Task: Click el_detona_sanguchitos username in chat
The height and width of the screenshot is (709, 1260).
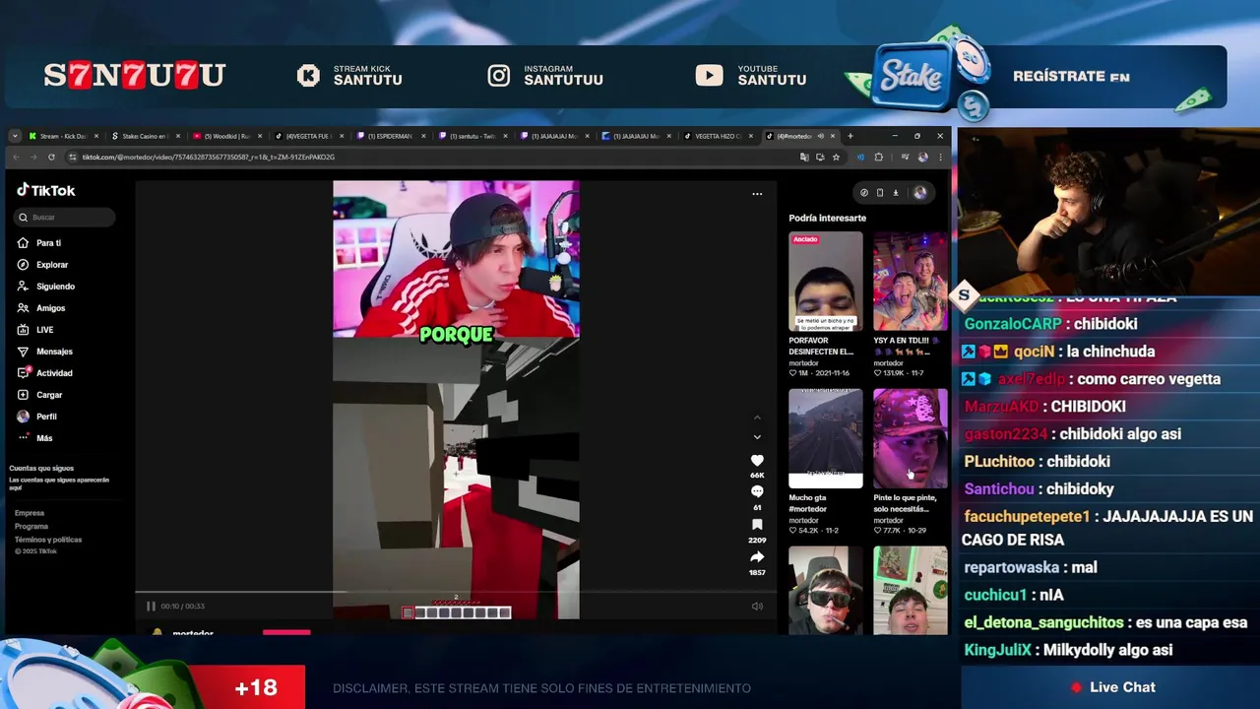Action: pyautogui.click(x=1043, y=622)
